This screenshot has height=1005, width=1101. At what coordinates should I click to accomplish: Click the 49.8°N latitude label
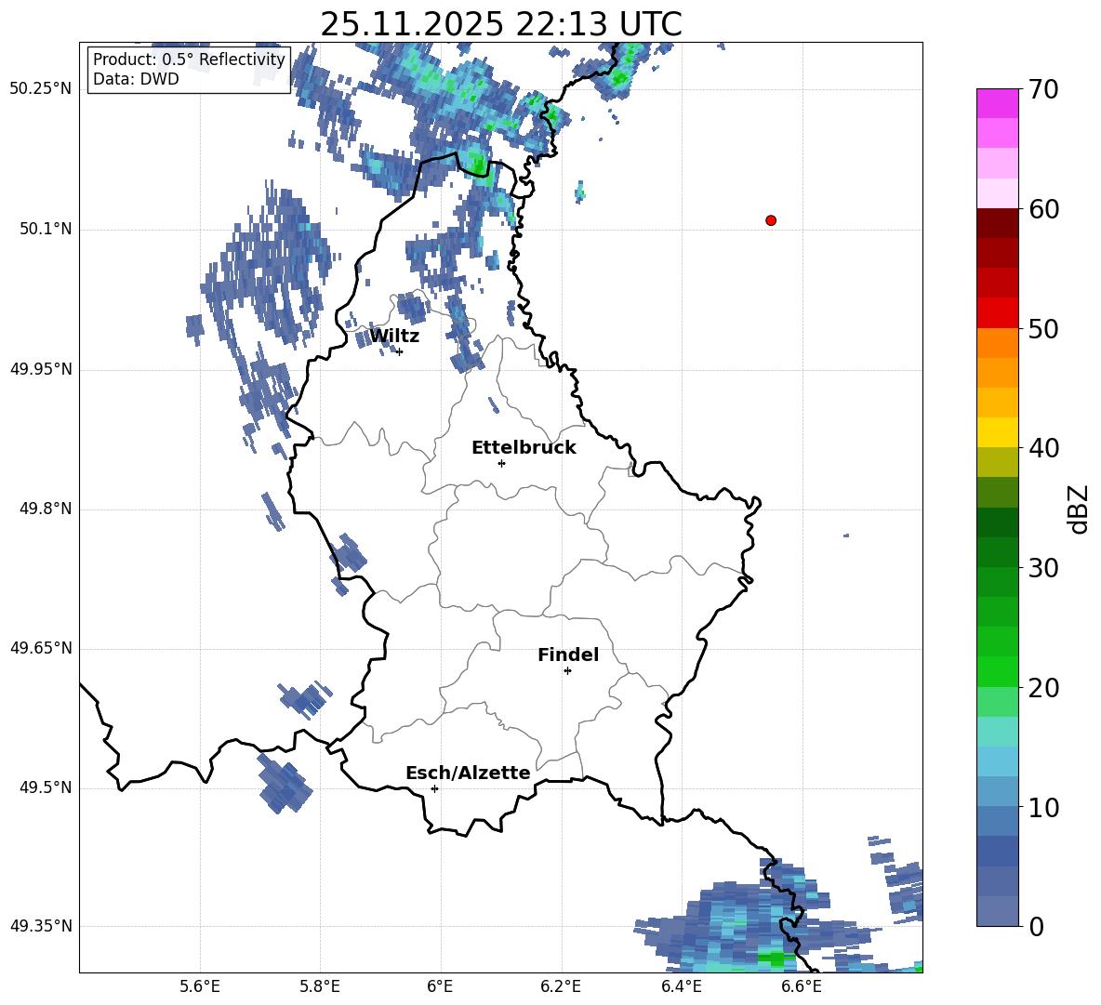click(x=46, y=509)
